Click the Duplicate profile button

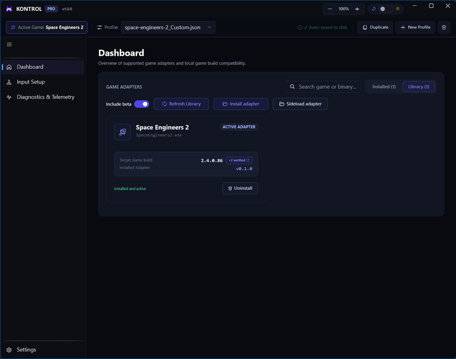375,27
